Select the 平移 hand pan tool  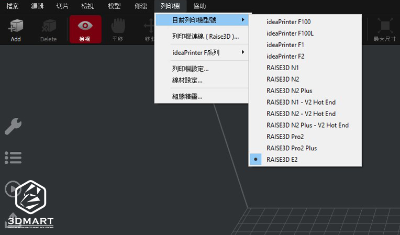pos(118,29)
